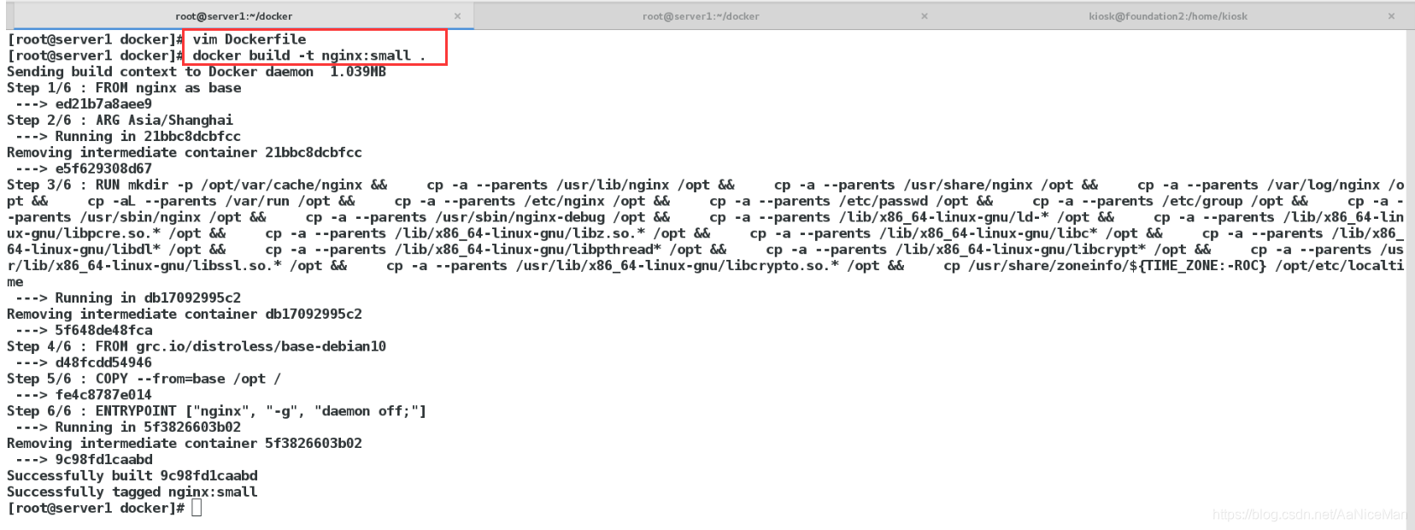The height and width of the screenshot is (530, 1415).
Task: Click the layer ID 'fe4c8787e014'
Action: tap(103, 396)
